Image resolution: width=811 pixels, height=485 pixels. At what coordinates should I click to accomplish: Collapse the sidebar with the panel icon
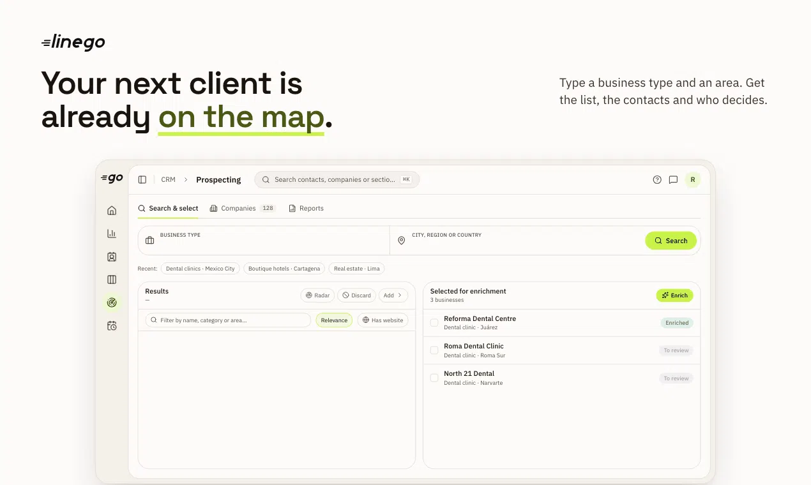pos(142,180)
